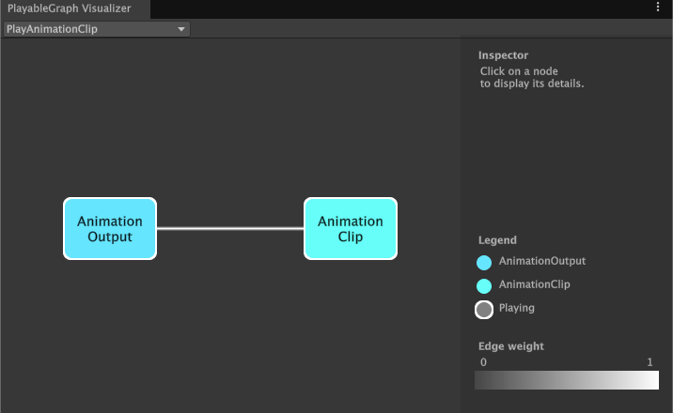Click the Edge weight heading

pos(510,346)
